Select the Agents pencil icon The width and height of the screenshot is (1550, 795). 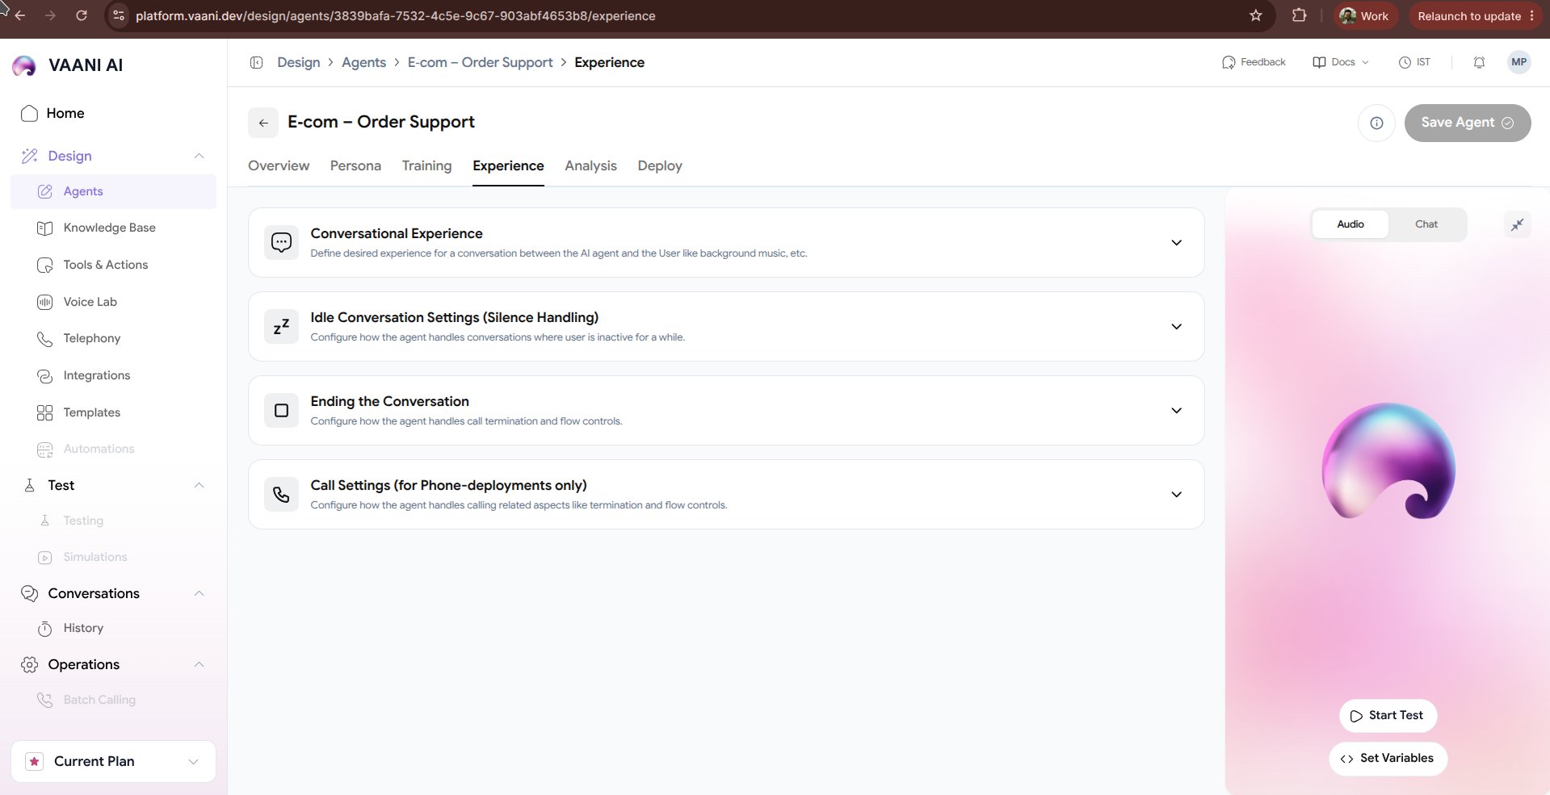click(x=45, y=191)
